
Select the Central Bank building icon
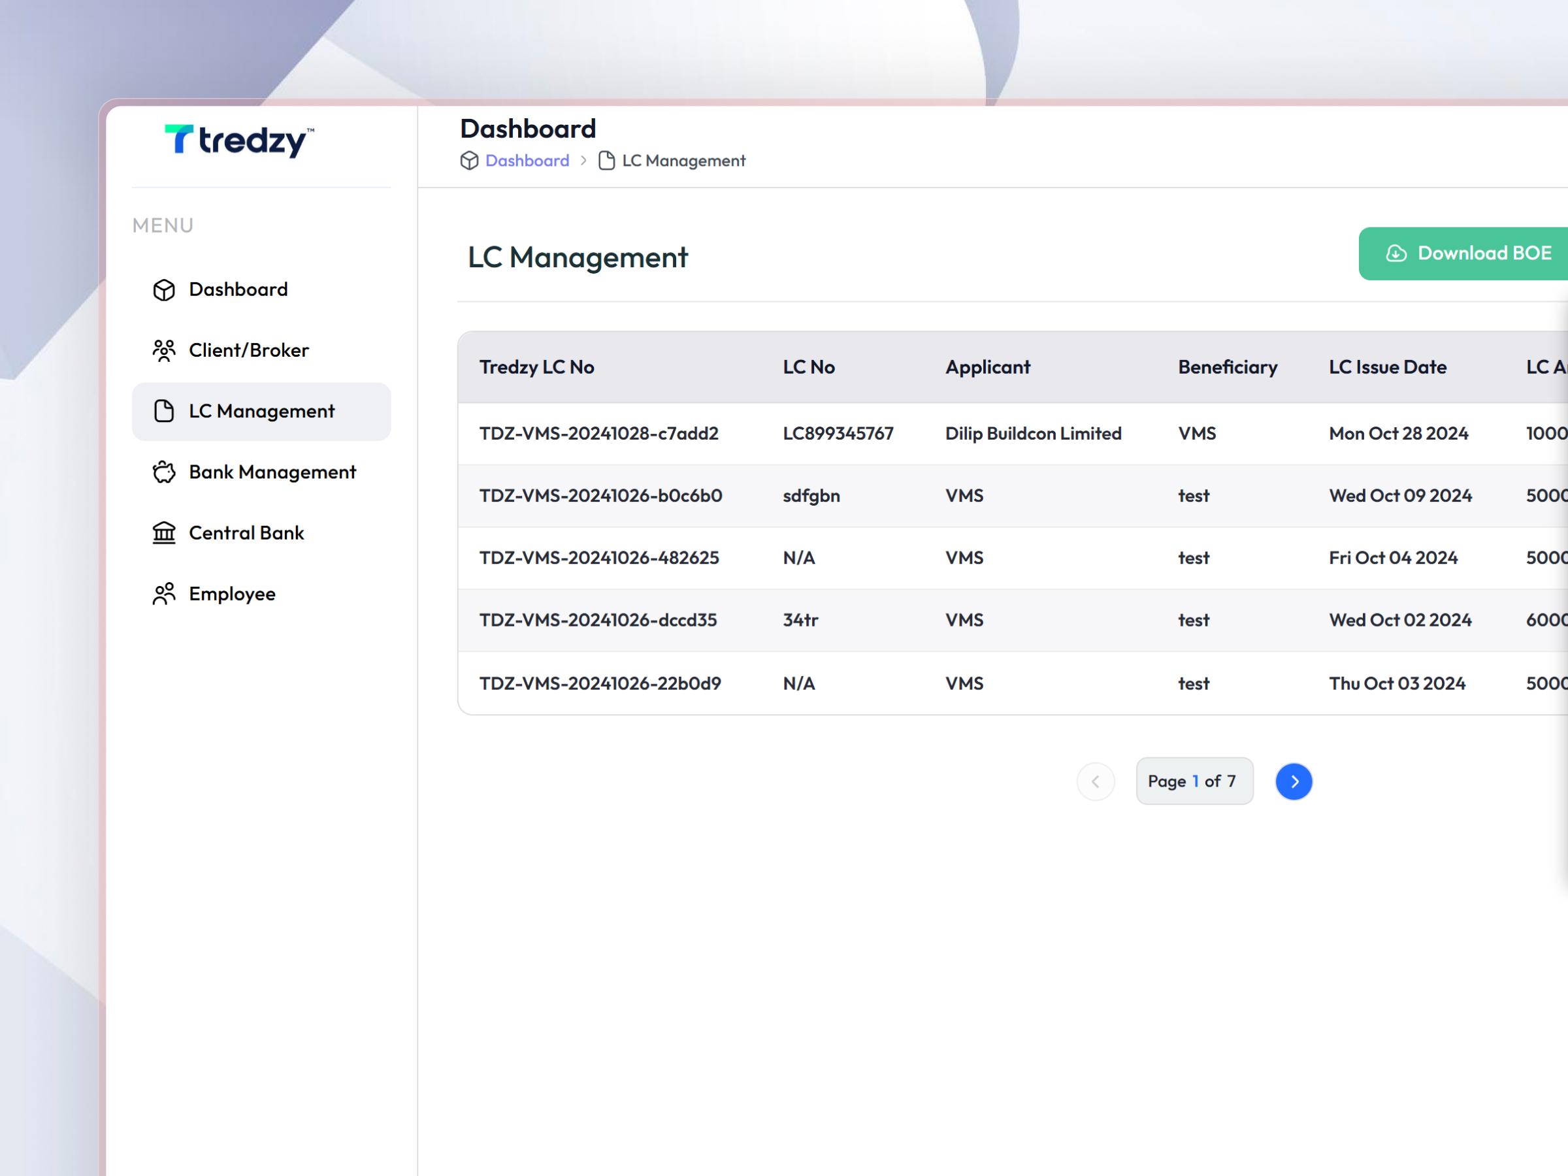pyautogui.click(x=164, y=533)
